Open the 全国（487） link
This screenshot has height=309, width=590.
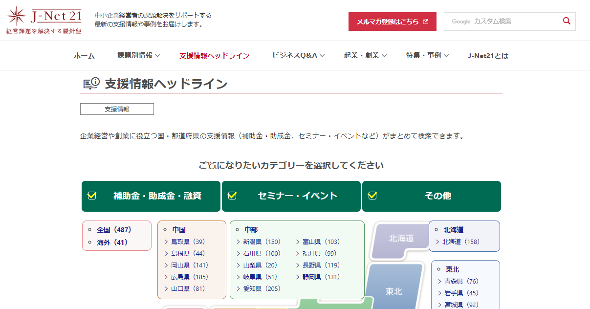tap(114, 230)
